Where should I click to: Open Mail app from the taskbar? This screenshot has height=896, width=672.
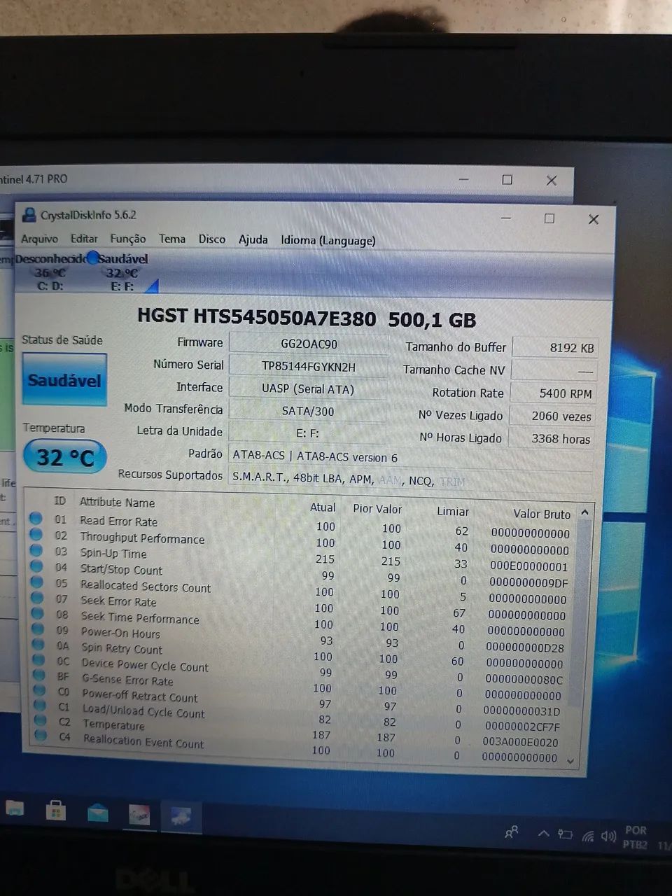97,813
